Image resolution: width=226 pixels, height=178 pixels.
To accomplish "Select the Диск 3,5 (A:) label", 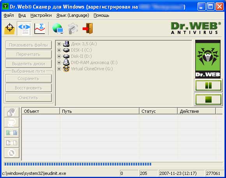I will (x=84, y=44).
